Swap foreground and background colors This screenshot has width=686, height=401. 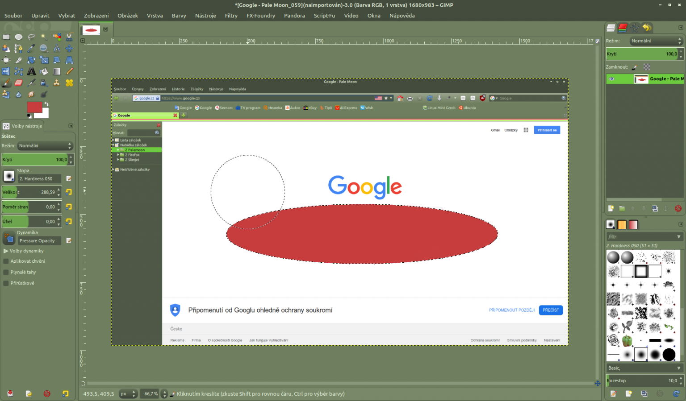coord(46,104)
